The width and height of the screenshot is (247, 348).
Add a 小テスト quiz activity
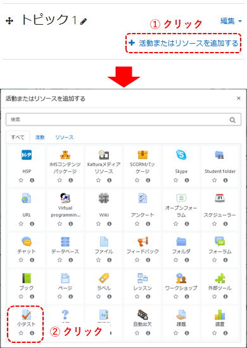(x=27, y=314)
